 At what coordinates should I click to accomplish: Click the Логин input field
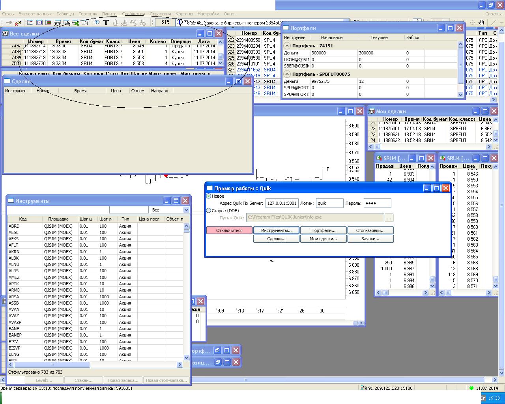tap(329, 203)
